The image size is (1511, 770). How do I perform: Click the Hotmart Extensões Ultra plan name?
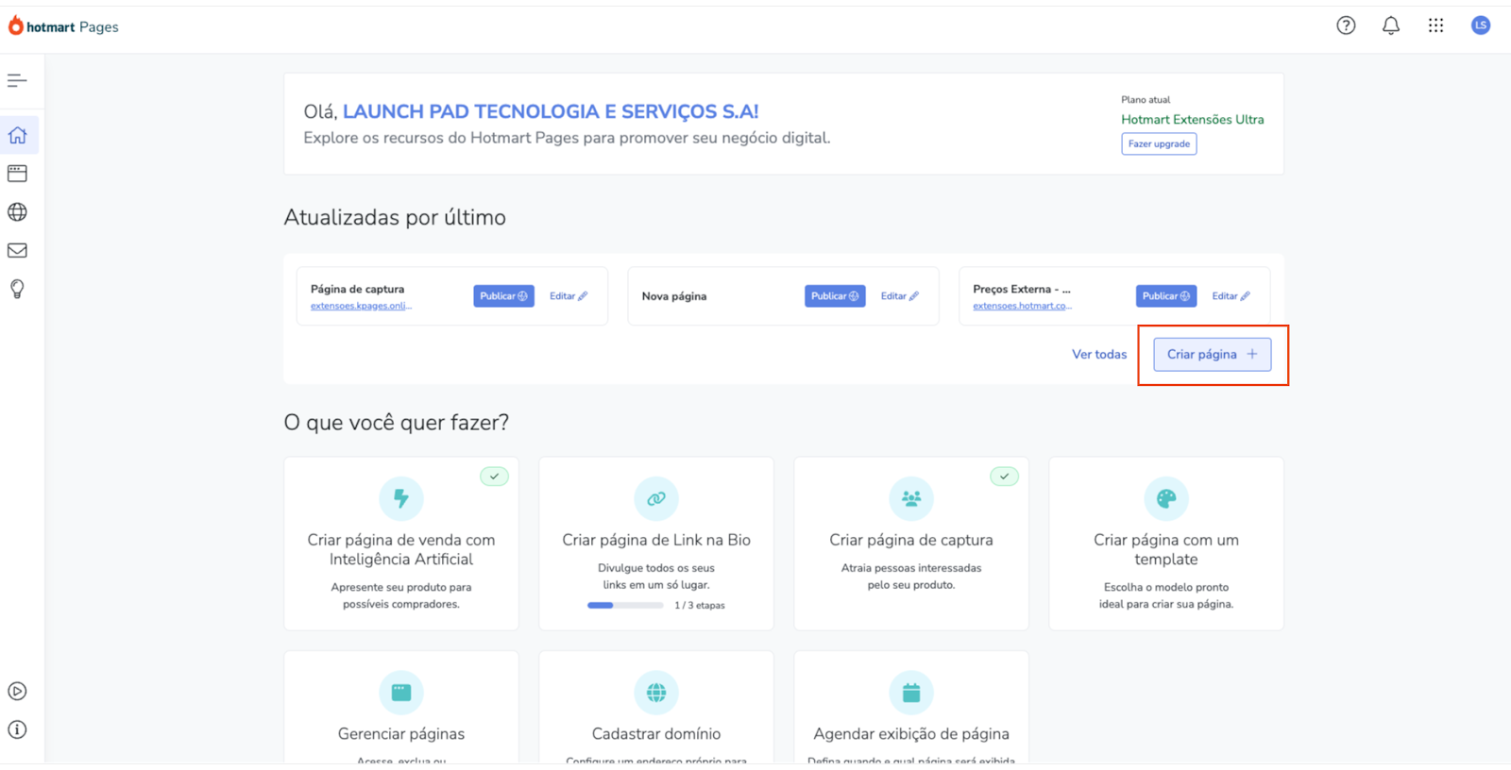(1193, 119)
